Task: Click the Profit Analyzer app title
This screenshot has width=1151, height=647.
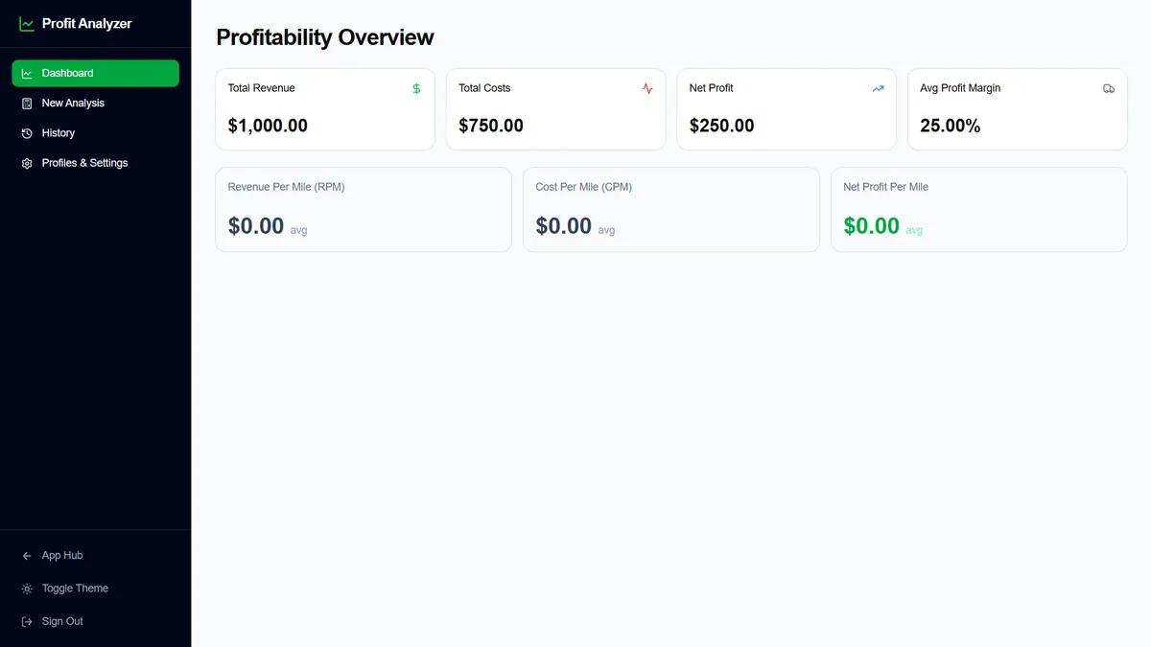Action: point(87,24)
